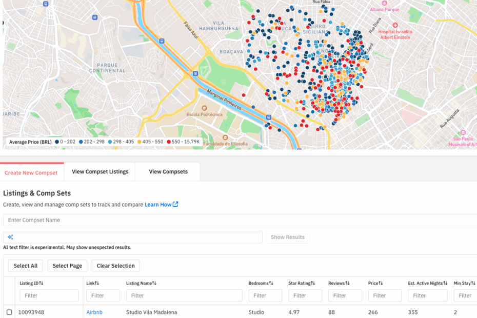The width and height of the screenshot is (477, 318).
Task: Click the AI sparkle icon in filter box
Action: (x=10, y=237)
